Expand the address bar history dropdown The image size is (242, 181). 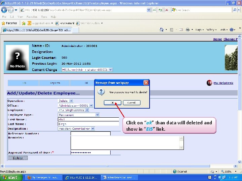pos(149,10)
